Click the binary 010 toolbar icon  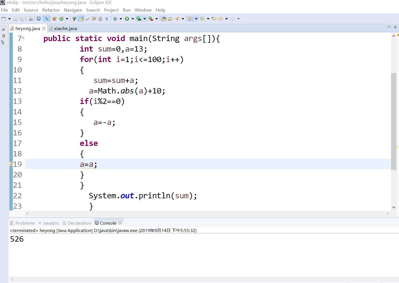coord(31,19)
